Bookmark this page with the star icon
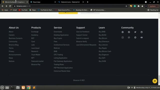160x90 pixels. (x=126, y=6)
